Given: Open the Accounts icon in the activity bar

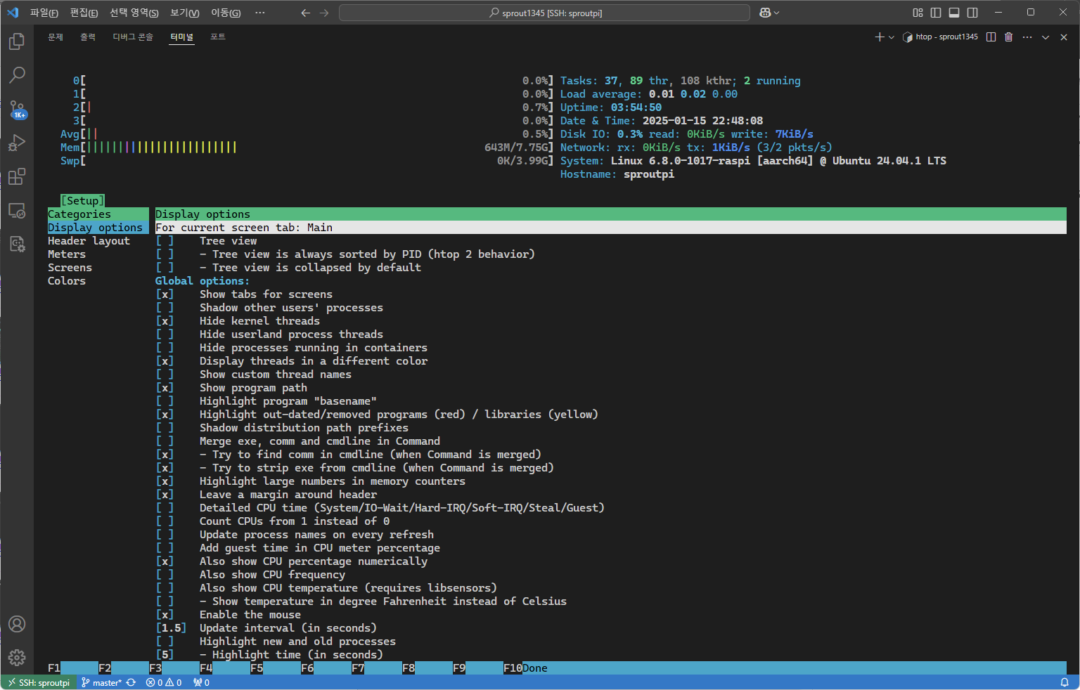Looking at the screenshot, I should coord(17,624).
